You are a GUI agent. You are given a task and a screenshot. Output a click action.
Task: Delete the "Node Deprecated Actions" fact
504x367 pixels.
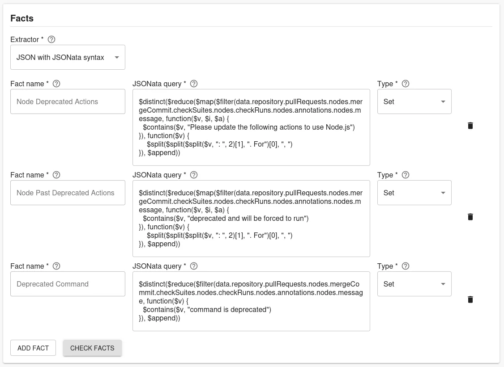tap(470, 126)
